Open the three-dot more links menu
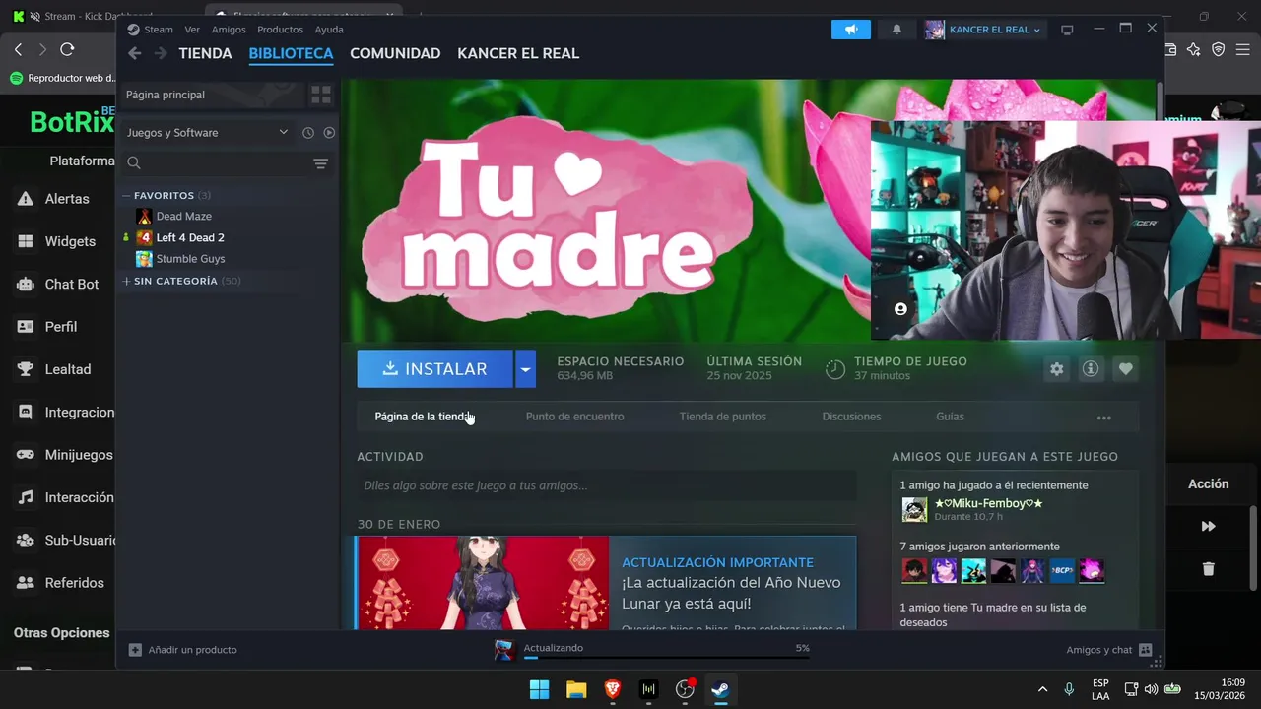1261x709 pixels. point(1104,418)
